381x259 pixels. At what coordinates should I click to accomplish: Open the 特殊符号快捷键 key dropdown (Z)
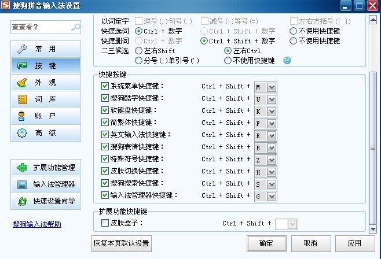(x=272, y=160)
